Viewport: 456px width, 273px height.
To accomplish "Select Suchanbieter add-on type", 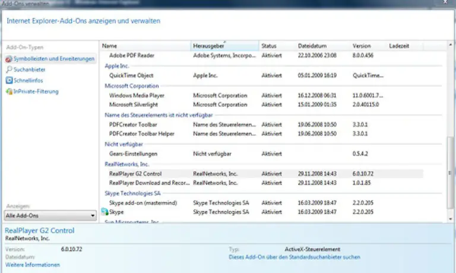I will [x=29, y=69].
